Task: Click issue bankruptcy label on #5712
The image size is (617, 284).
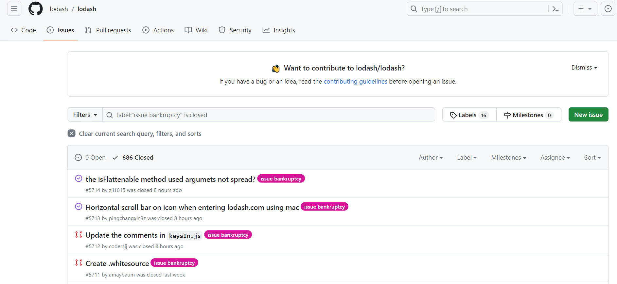Action: (228, 235)
